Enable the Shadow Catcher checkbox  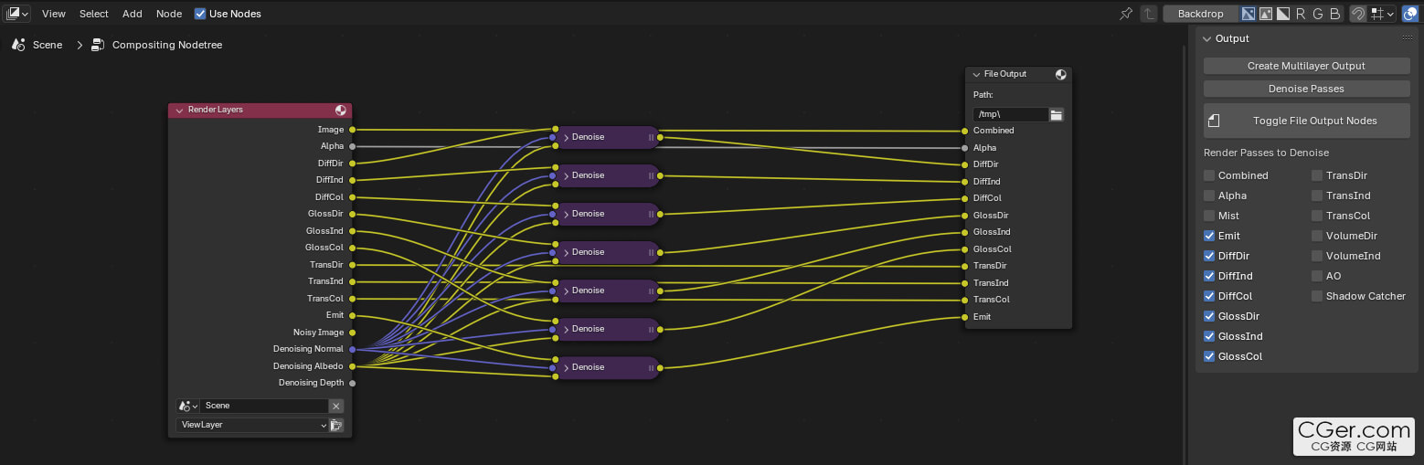tap(1317, 296)
